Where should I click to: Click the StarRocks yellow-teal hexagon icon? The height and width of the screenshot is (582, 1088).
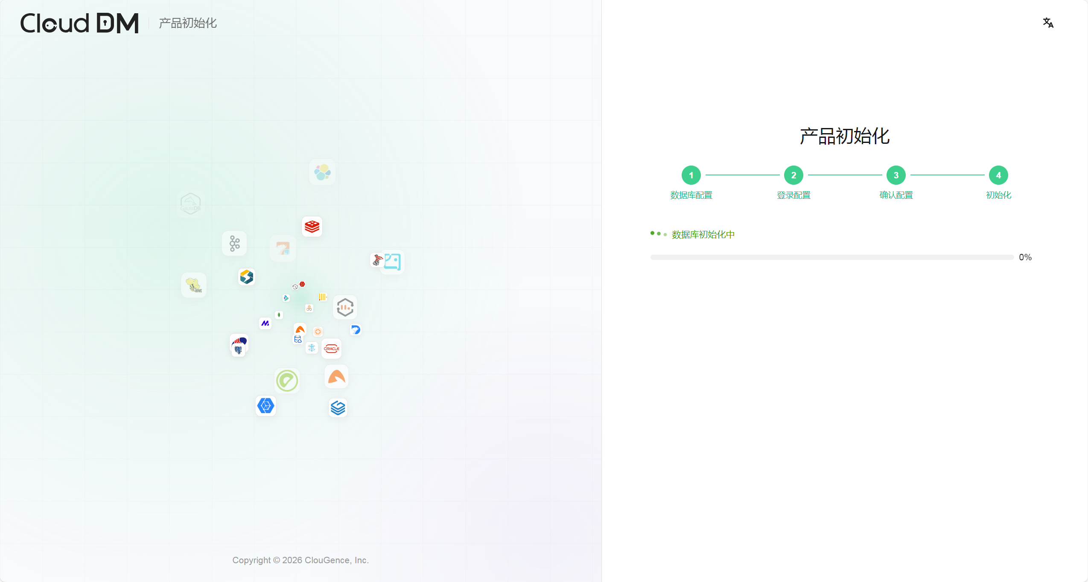pos(247,277)
